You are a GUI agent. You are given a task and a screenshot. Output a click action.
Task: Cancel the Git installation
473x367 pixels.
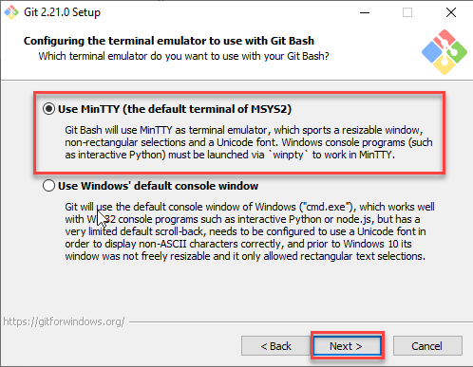427,346
